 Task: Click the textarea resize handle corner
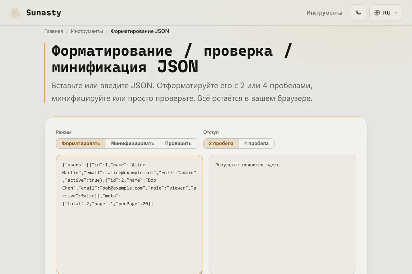[201, 273]
